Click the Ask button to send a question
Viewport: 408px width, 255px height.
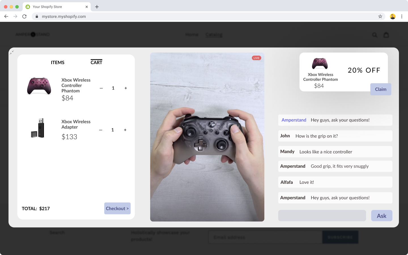381,216
